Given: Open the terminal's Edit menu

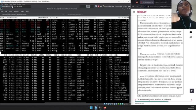Looking at the screenshot, I should click(x=6, y=12).
